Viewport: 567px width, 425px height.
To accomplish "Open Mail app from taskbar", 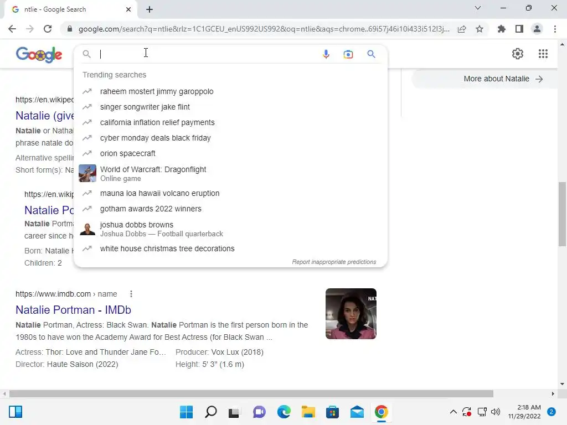I will 357,412.
